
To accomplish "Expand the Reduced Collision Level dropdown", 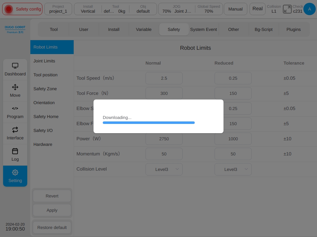I will [x=233, y=169].
